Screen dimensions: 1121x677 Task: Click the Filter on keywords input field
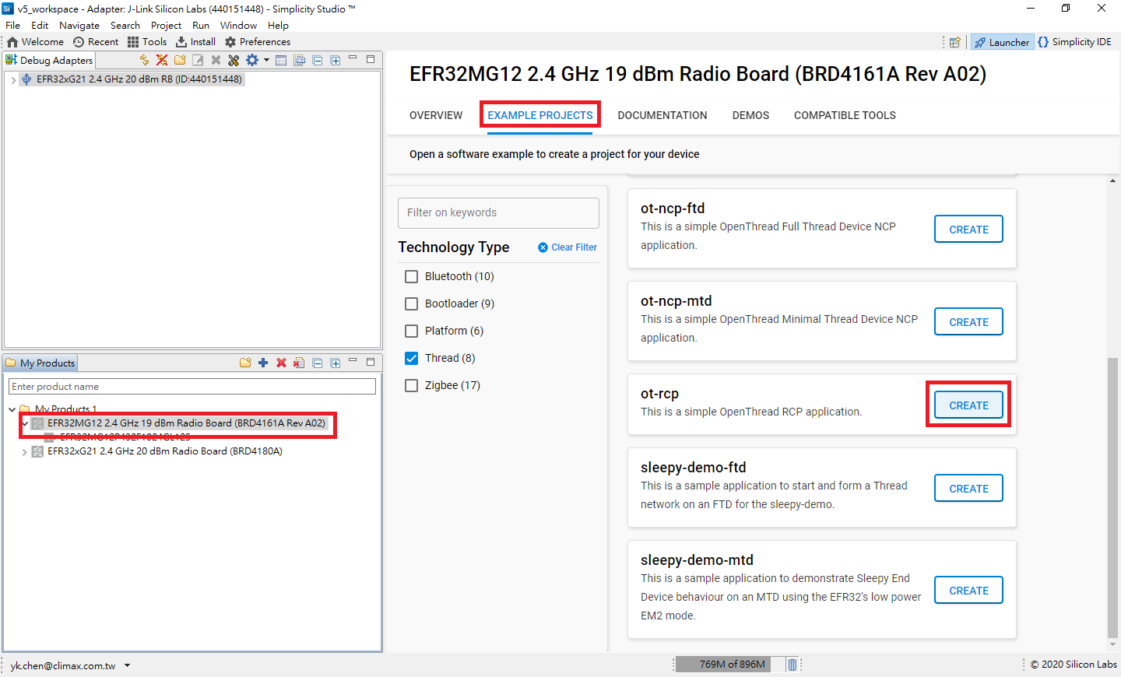(x=498, y=212)
